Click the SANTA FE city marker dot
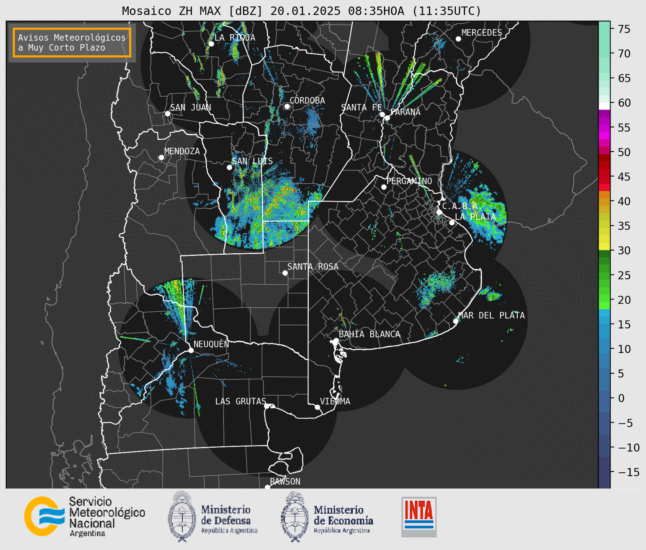This screenshot has height=550, width=646. [x=382, y=114]
